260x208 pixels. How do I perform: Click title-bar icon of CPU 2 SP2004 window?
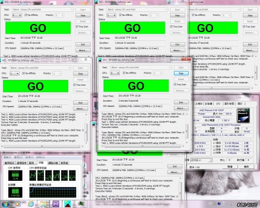(96, 2)
